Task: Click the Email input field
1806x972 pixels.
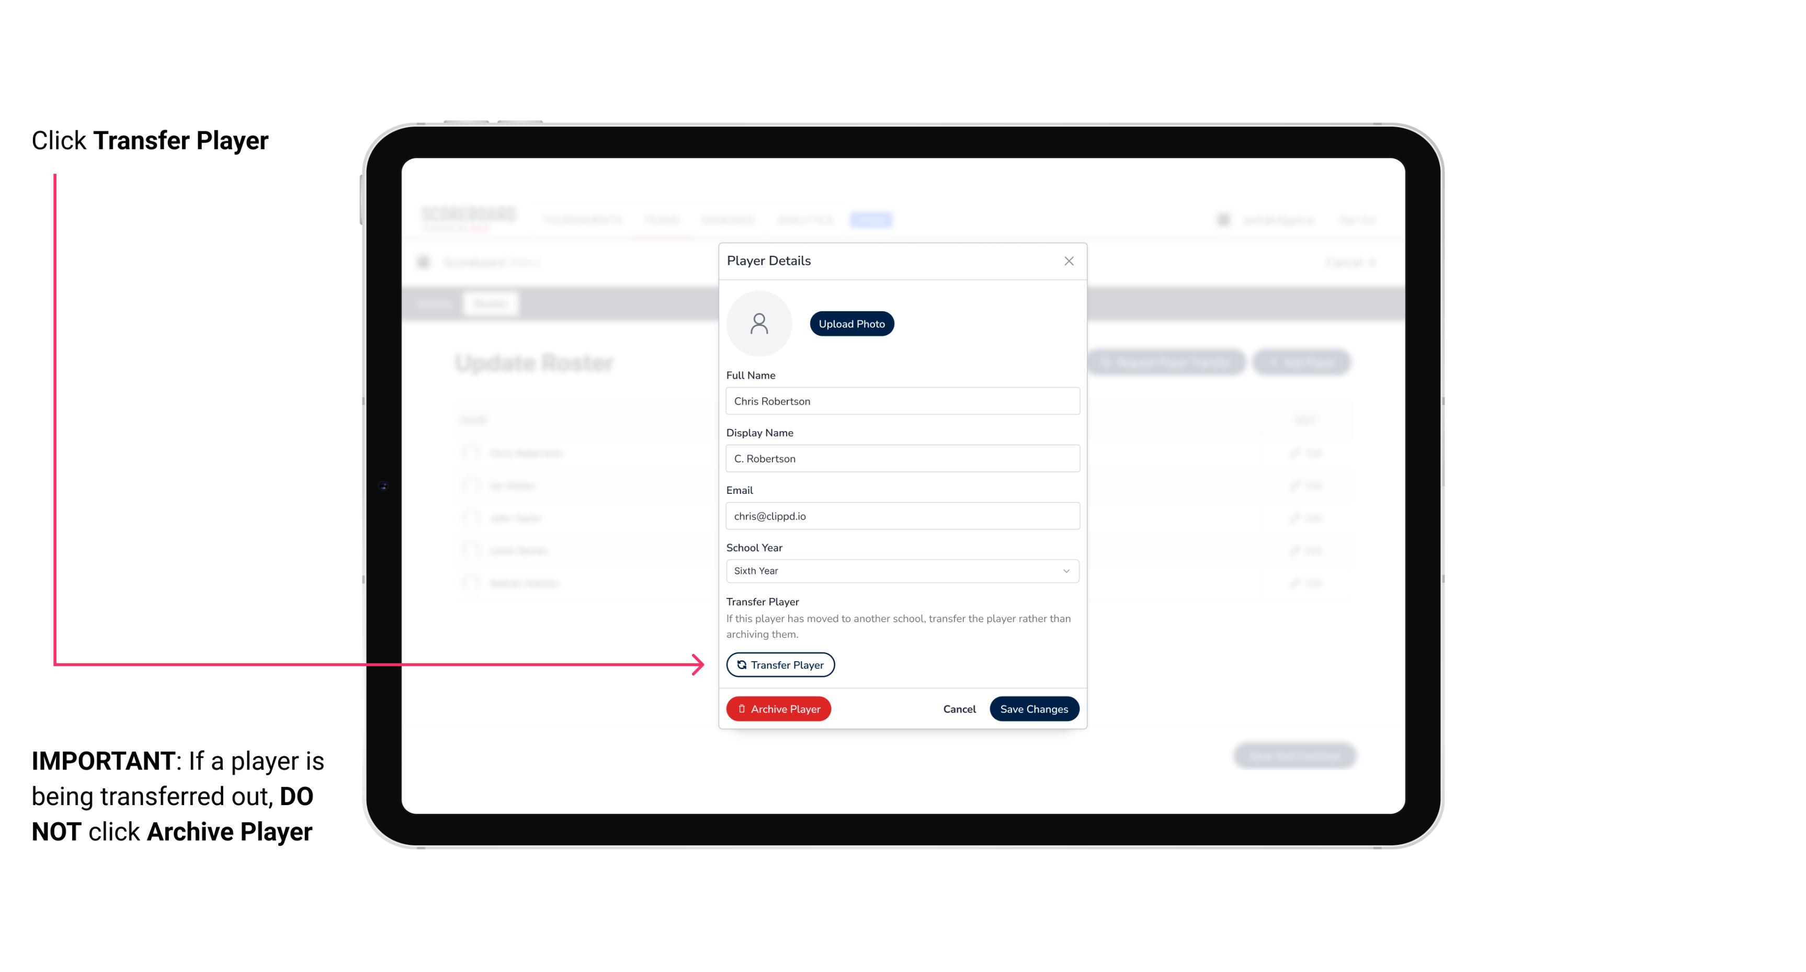Action: coord(902,516)
